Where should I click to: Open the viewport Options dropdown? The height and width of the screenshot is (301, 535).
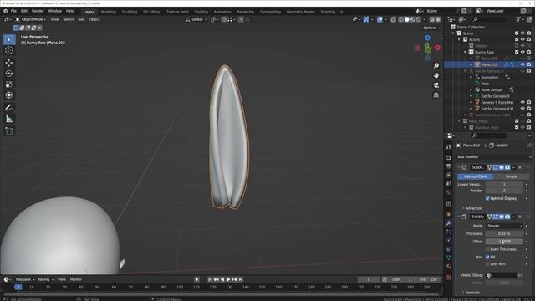click(x=431, y=28)
